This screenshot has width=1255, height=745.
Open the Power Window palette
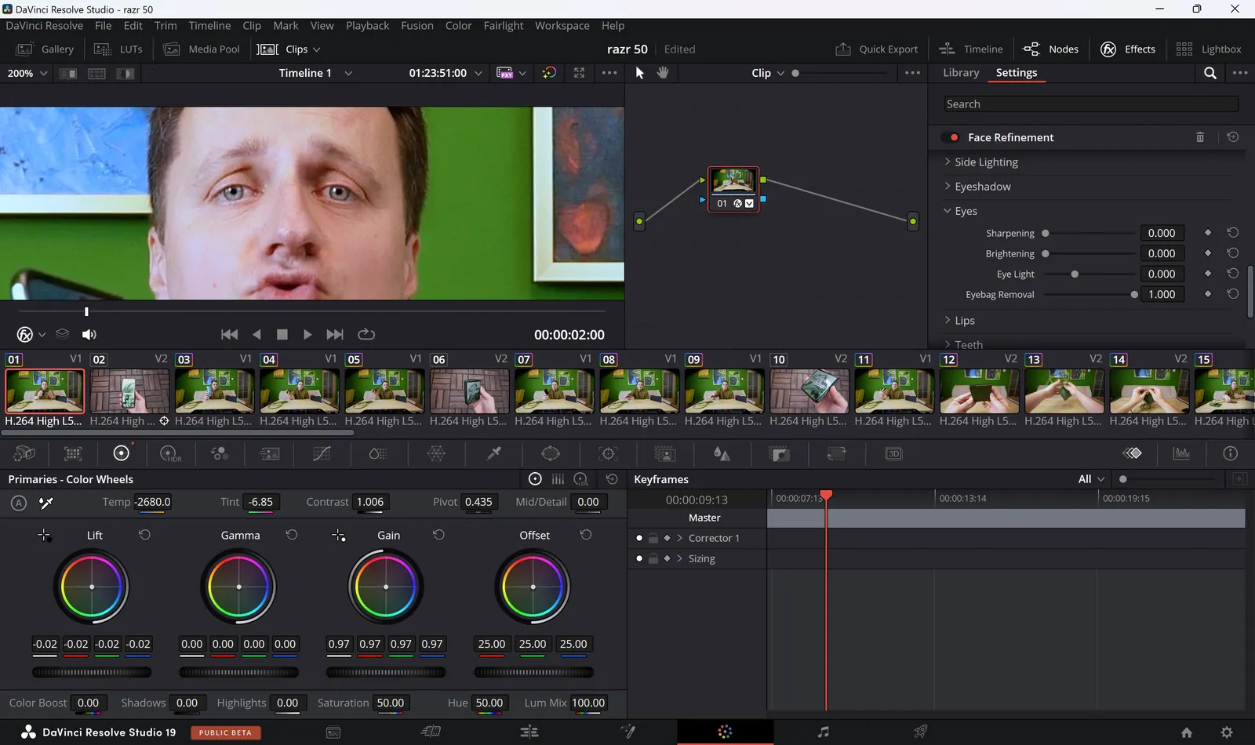tap(551, 454)
